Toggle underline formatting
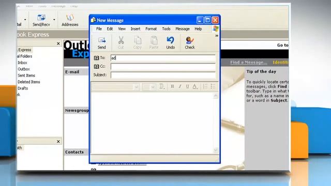This screenshot has height=186, width=331. point(187,86)
